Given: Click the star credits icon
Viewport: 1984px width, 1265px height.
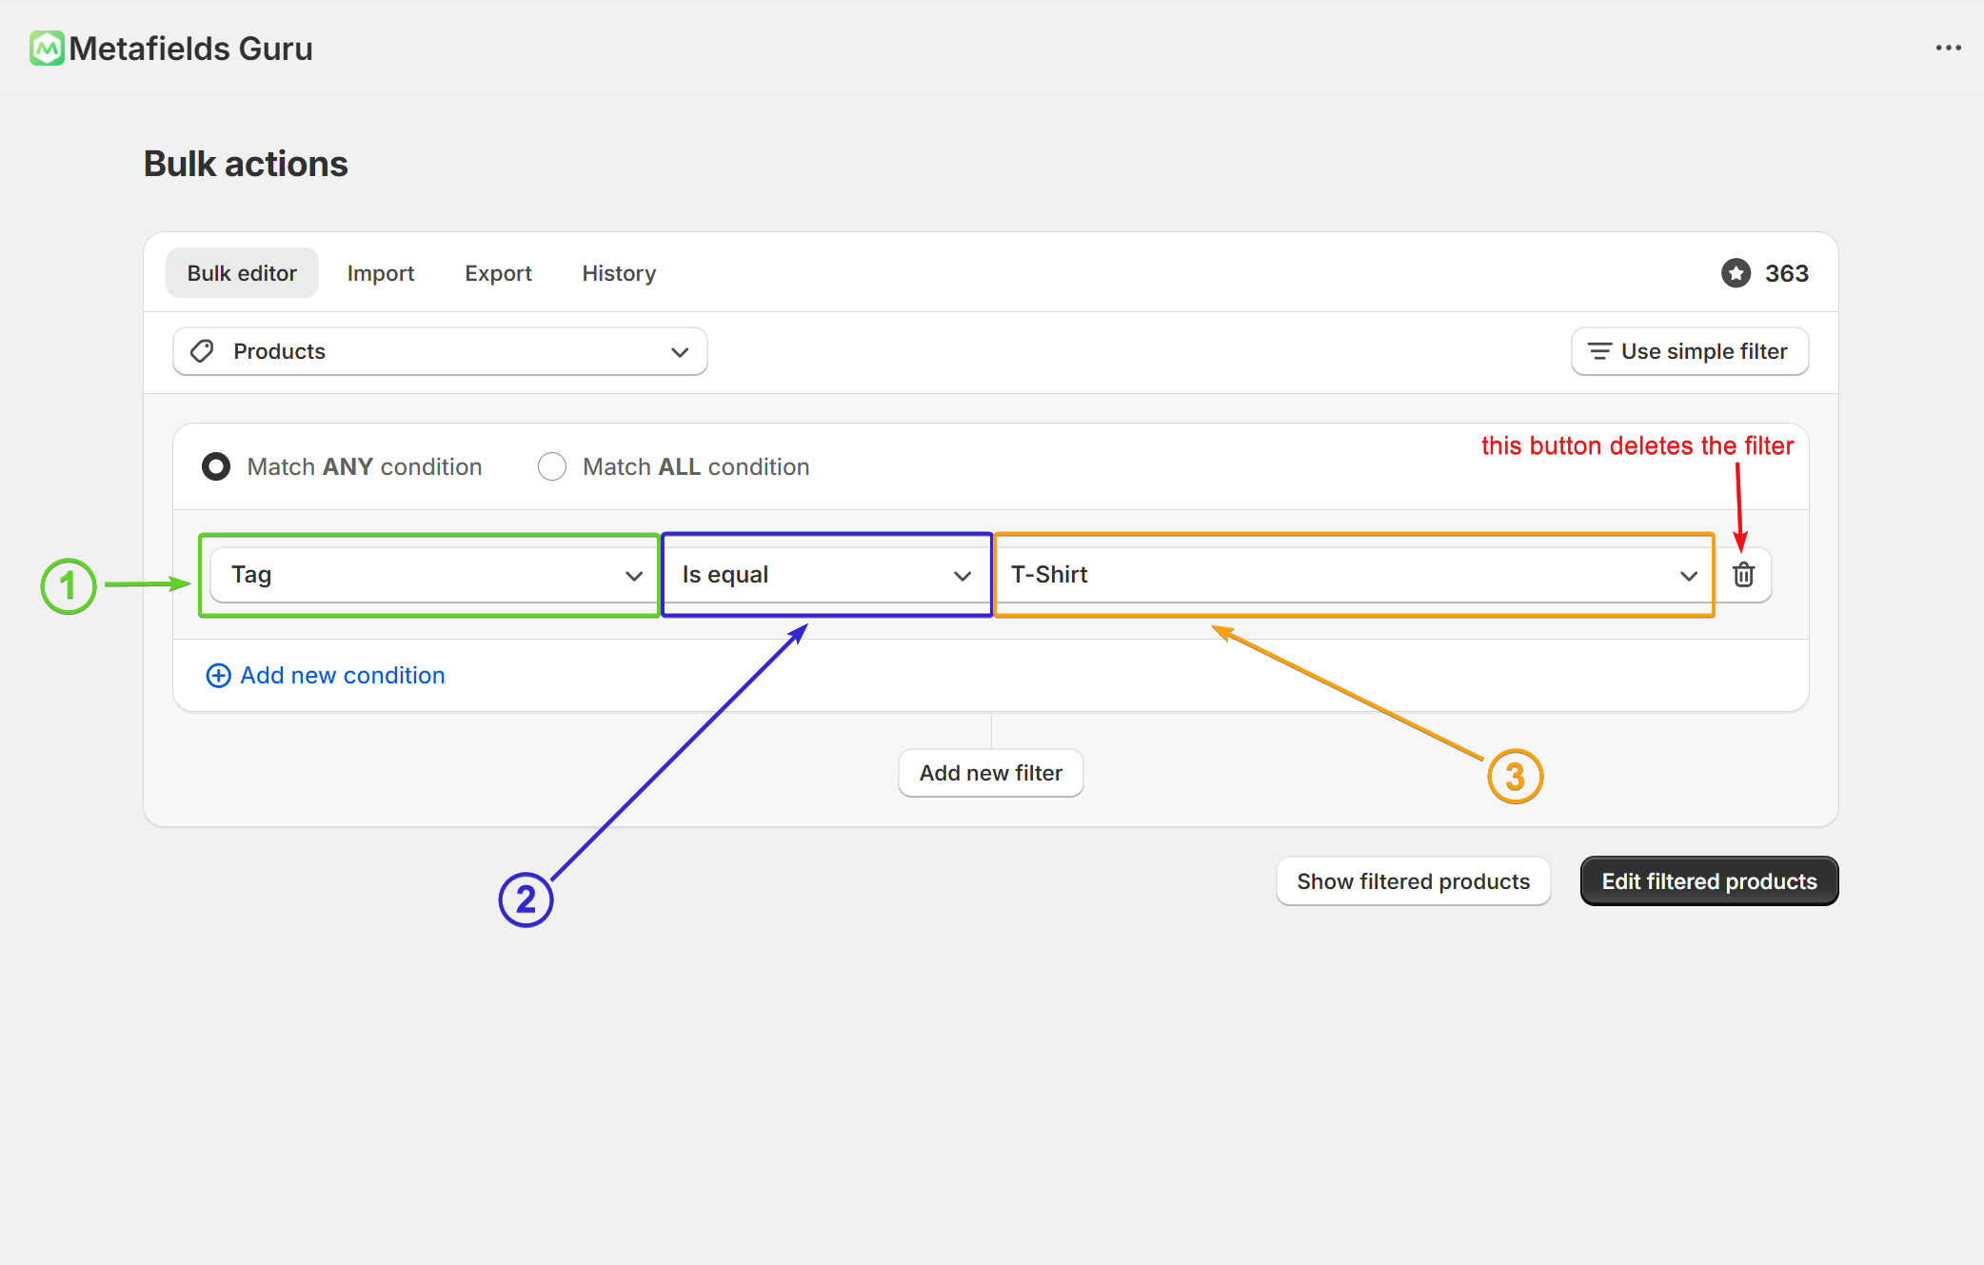Looking at the screenshot, I should coord(1736,273).
